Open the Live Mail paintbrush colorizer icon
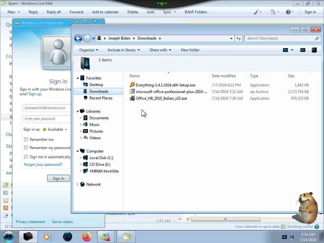Viewport: 324px width, 243px height. [x=256, y=12]
